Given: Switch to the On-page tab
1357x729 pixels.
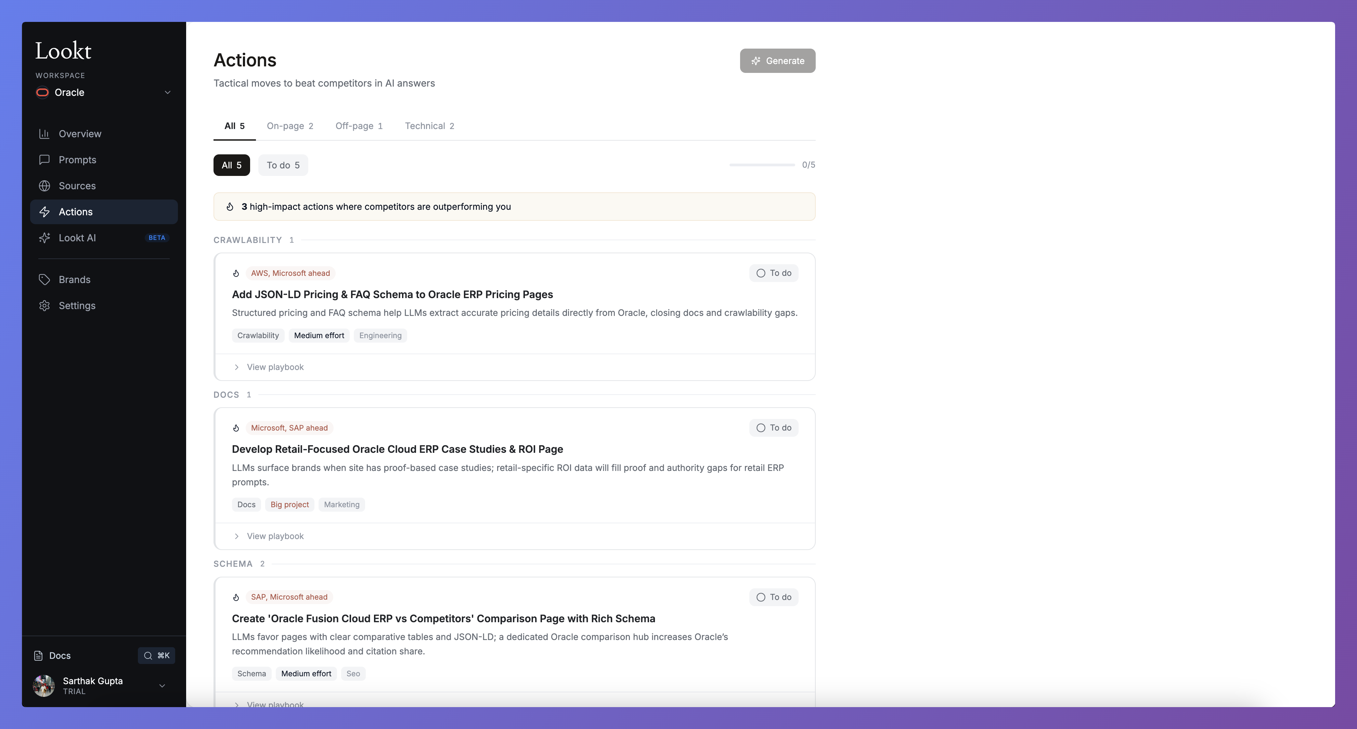Looking at the screenshot, I should pos(290,126).
